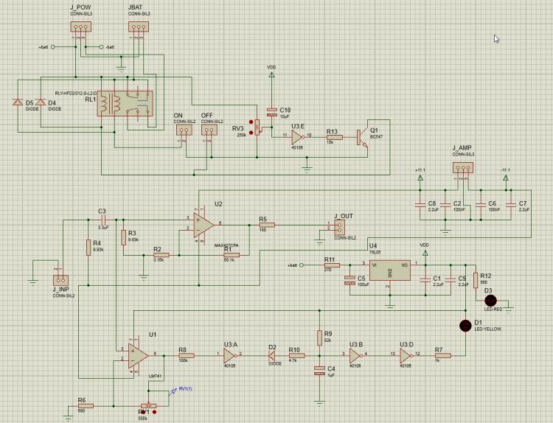Select the RV1 potentiometer body
Screen dimensions: 553x423
click(149, 406)
